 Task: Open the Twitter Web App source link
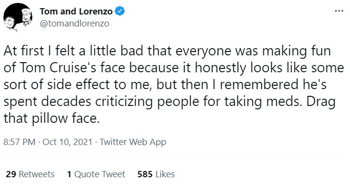133,142
